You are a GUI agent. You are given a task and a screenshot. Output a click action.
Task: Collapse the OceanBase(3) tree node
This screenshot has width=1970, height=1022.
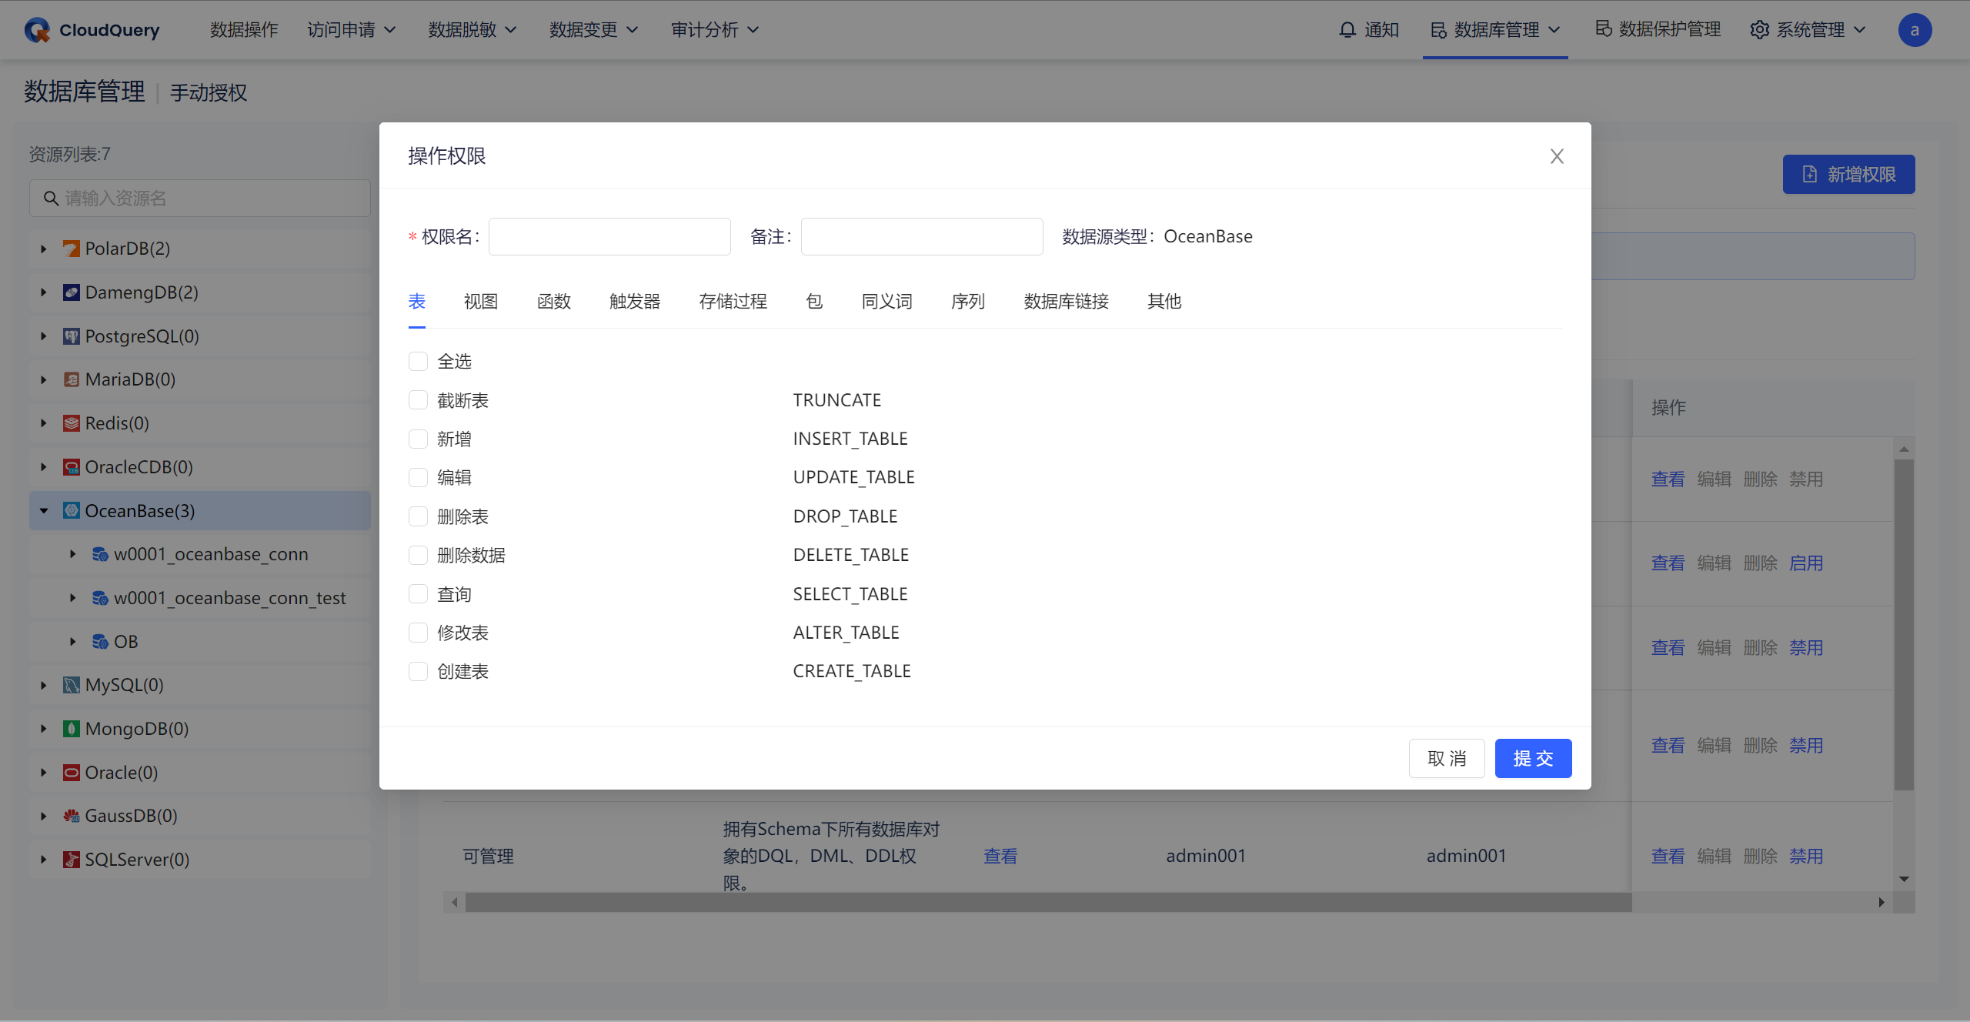tap(44, 511)
